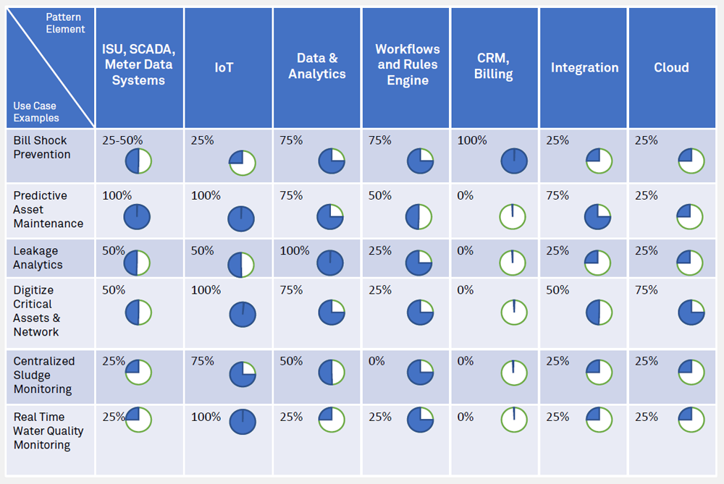The height and width of the screenshot is (484, 724).
Task: Select the Cloud column header
Action: (671, 68)
